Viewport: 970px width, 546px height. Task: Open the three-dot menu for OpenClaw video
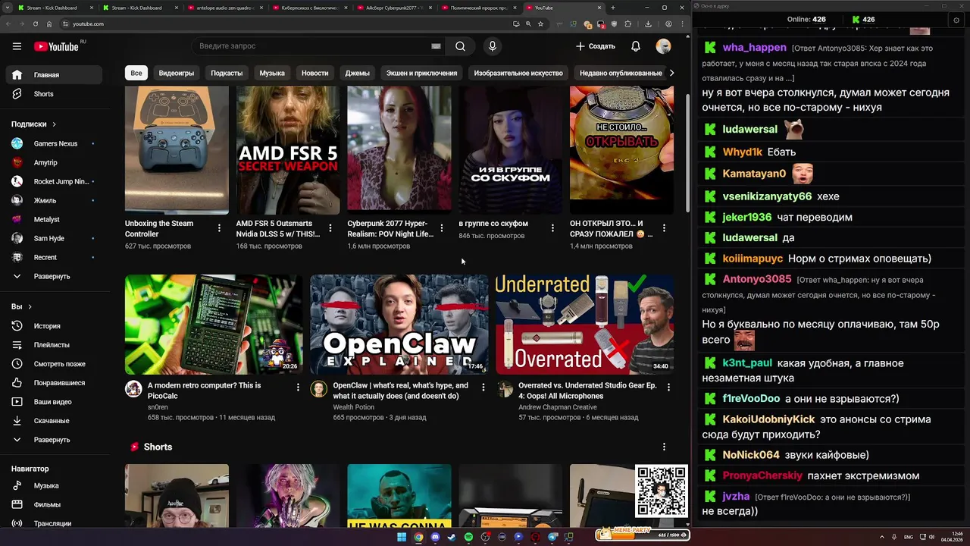[x=483, y=387]
